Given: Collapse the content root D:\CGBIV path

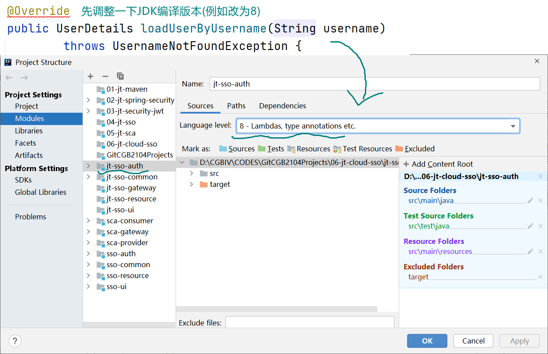Looking at the screenshot, I should point(182,162).
